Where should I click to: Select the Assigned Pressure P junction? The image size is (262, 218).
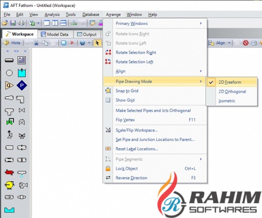click(22, 85)
